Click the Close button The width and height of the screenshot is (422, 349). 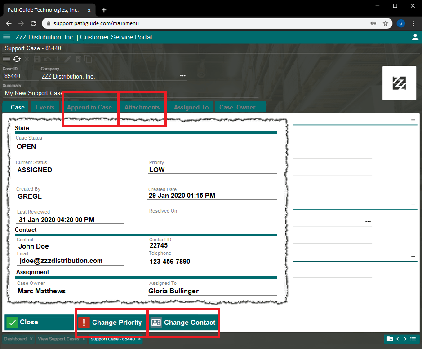coord(39,322)
